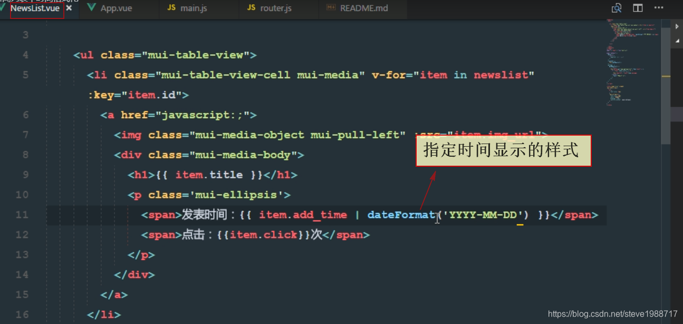This screenshot has height=324, width=683.
Task: Click 'newslist' in the v-for expression
Action: pyautogui.click(x=501, y=75)
